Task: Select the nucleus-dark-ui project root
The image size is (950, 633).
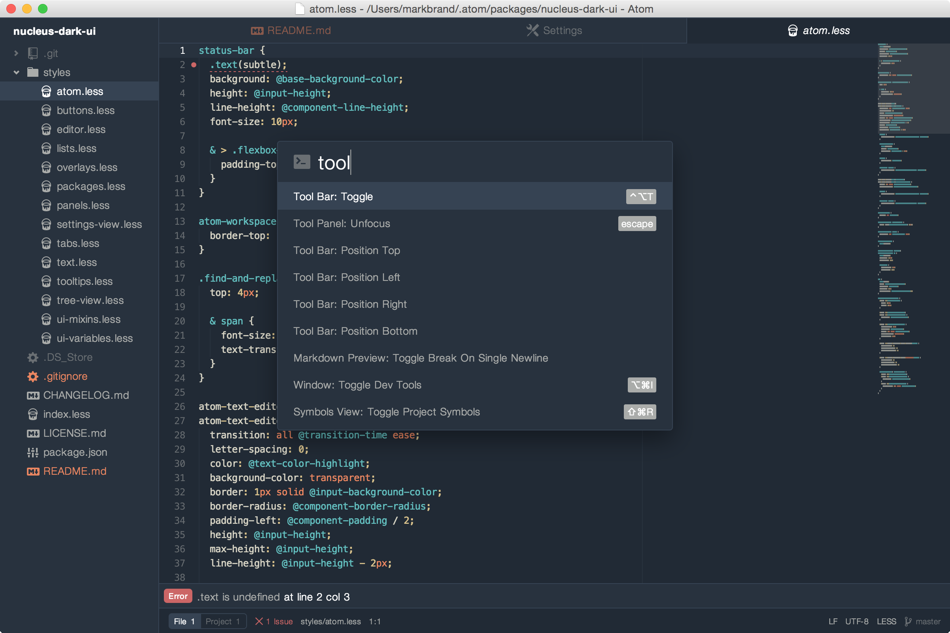Action: point(55,31)
